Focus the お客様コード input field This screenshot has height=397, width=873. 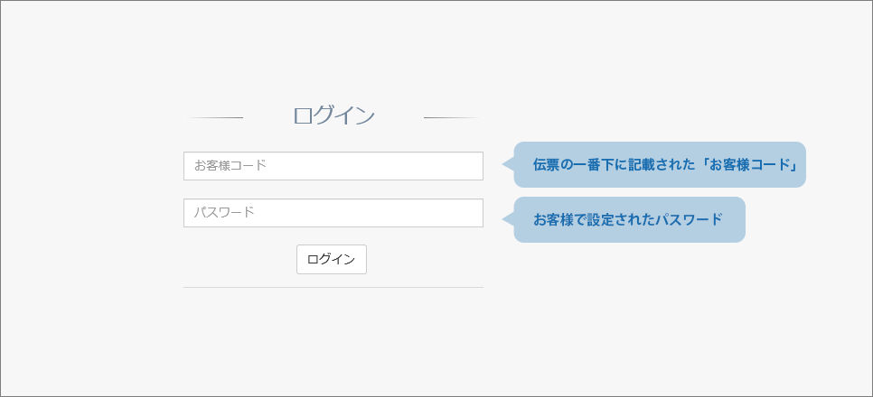333,166
